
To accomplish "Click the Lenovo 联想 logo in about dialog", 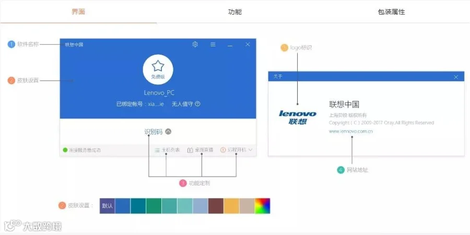I will (298, 117).
